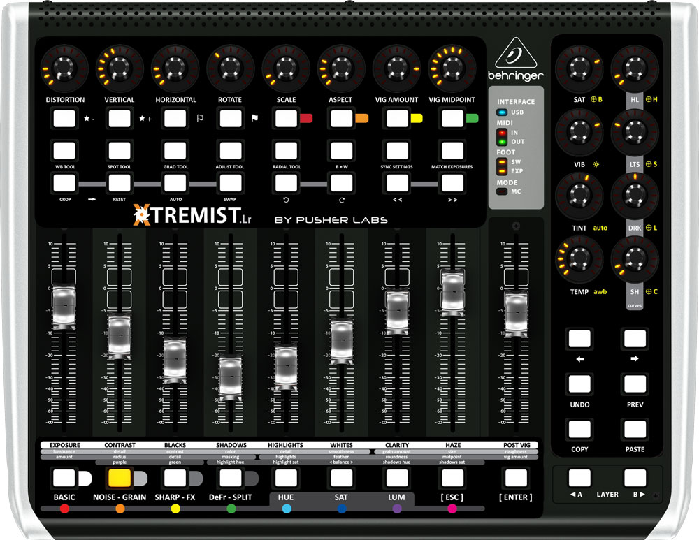Image resolution: width=699 pixels, height=540 pixels.
Task: Click the rotate counter-clockwise button
Action: [x=286, y=183]
